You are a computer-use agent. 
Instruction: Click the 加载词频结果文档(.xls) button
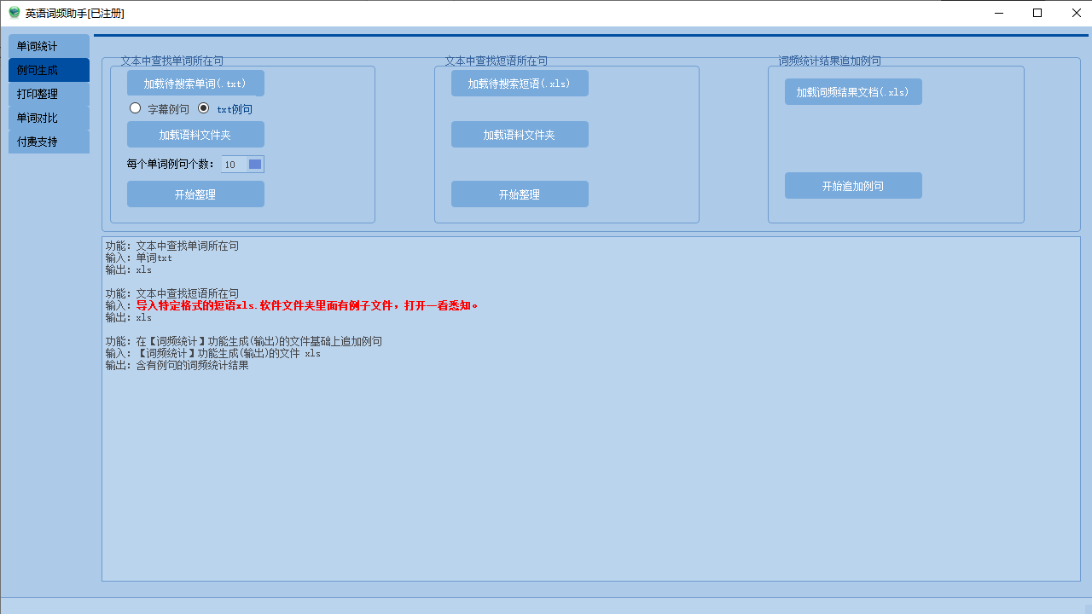(x=853, y=92)
